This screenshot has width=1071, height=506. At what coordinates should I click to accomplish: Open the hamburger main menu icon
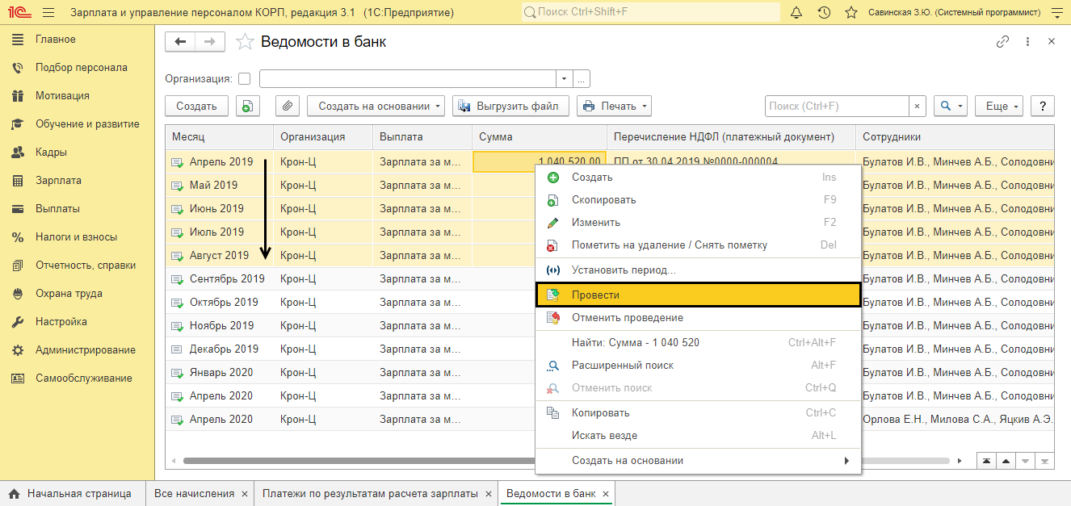point(48,13)
